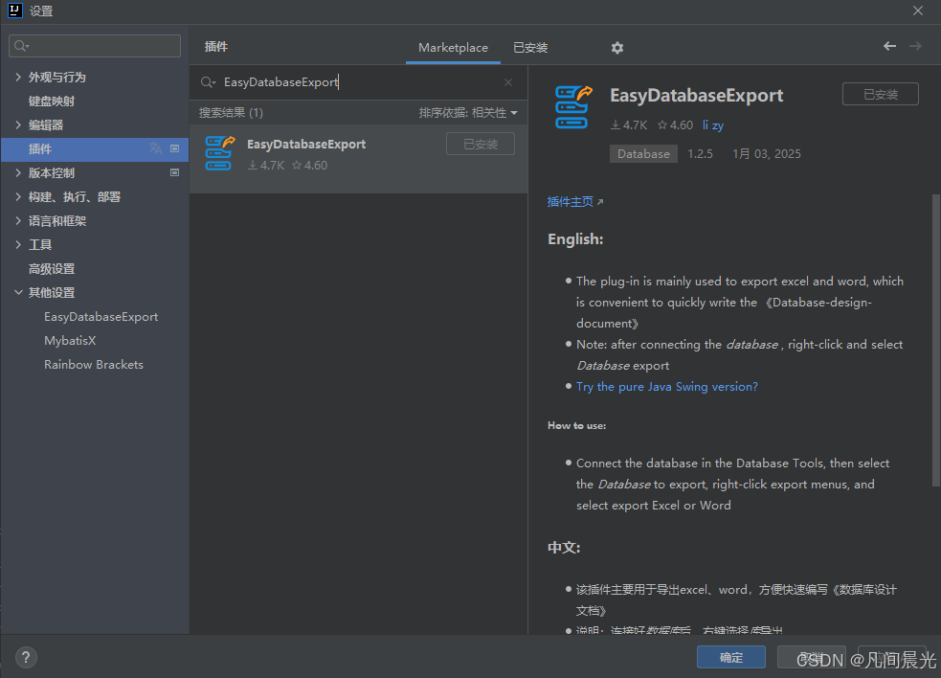941x678 pixels.
Task: Click the translate icon on 插件 row
Action: tap(156, 148)
